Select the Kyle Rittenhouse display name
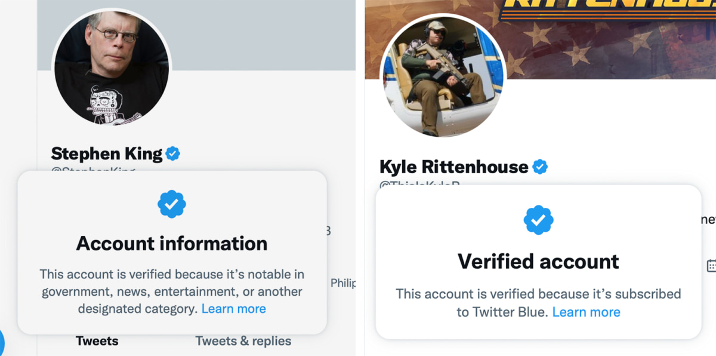The image size is (716, 356). pos(454,167)
